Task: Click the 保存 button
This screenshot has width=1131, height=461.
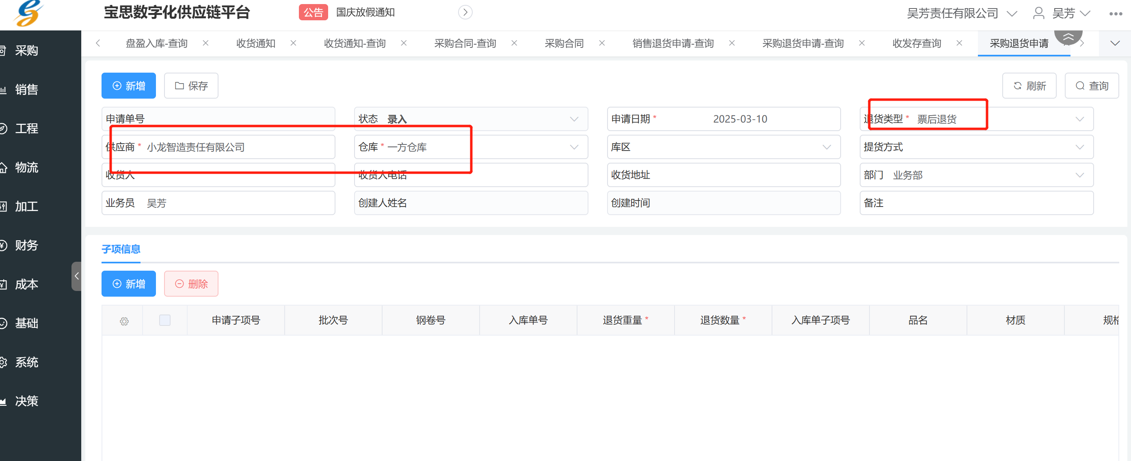Action: pyautogui.click(x=191, y=86)
